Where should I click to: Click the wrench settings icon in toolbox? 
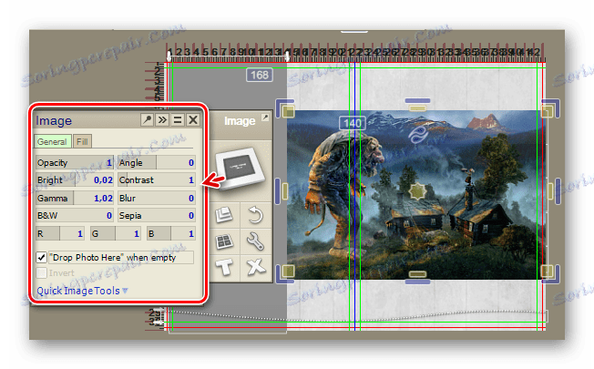(255, 241)
